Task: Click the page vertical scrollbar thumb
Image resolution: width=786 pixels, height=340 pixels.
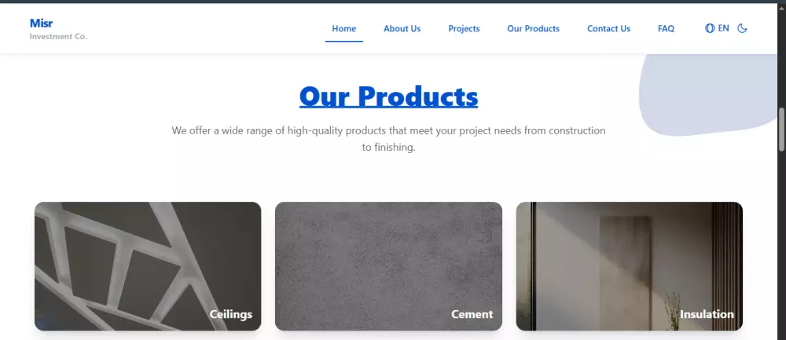Action: (x=781, y=129)
